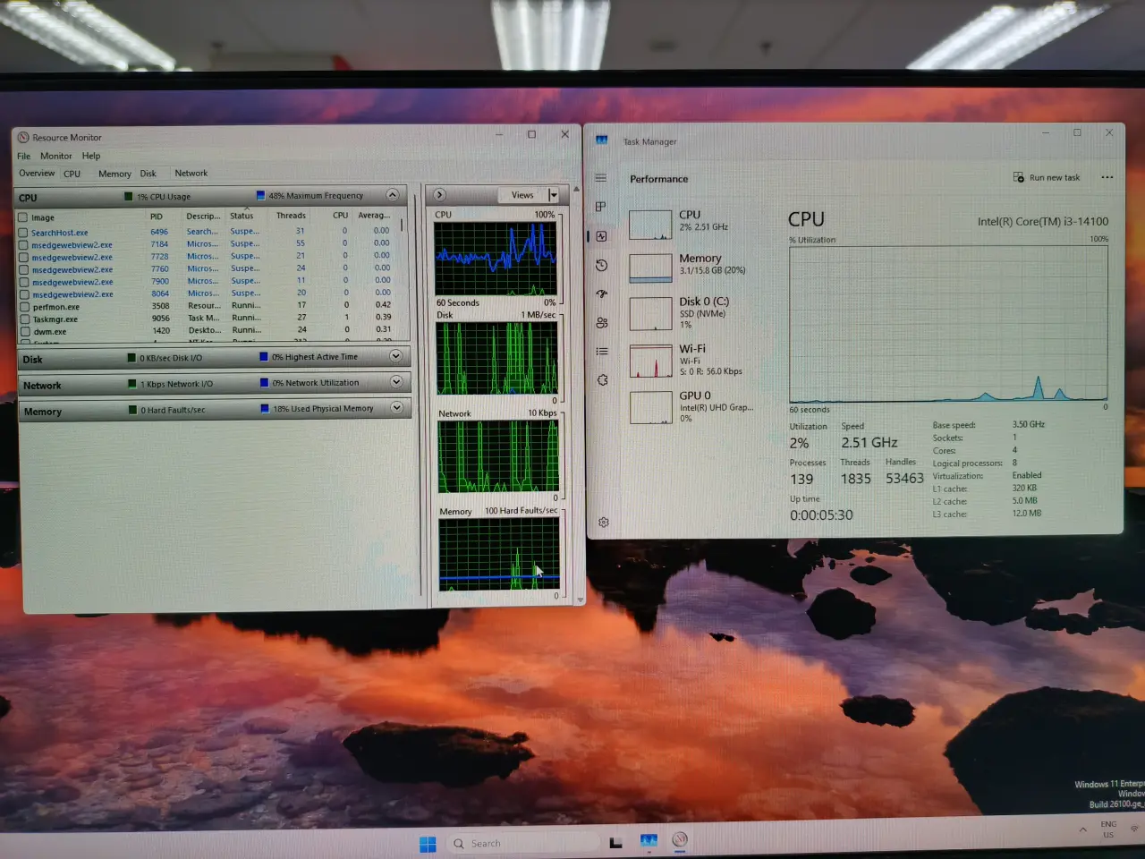Image resolution: width=1145 pixels, height=859 pixels.
Task: Click the Task Manager icon on the taskbar
Action: point(649,841)
